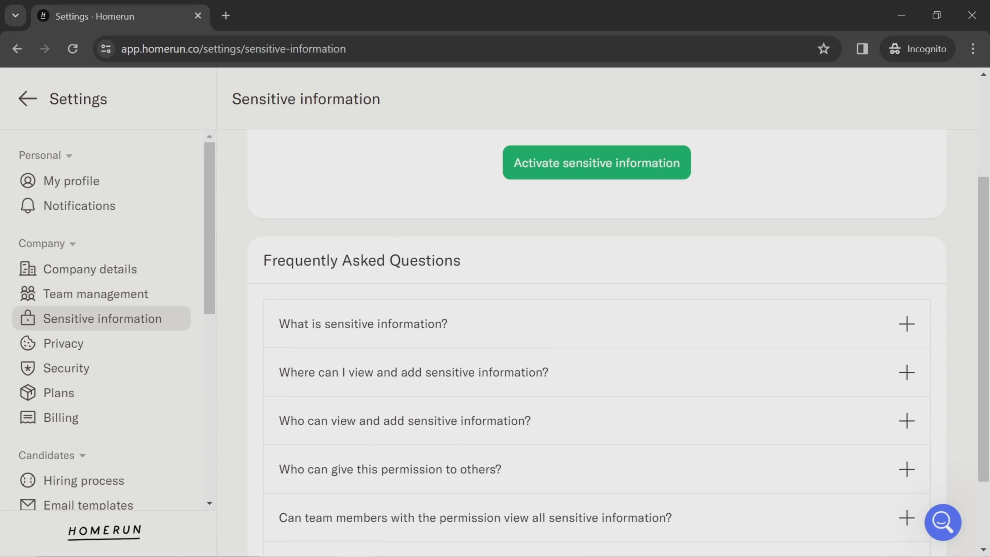Viewport: 990px width, 557px height.
Task: Click the Incognito indicator
Action: tap(917, 49)
